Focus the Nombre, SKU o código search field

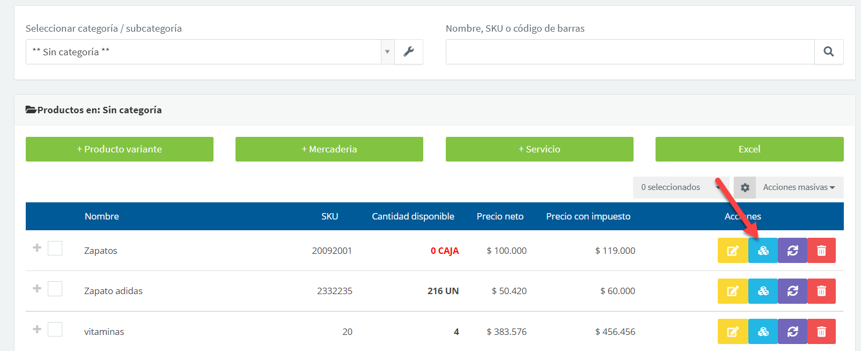click(630, 52)
